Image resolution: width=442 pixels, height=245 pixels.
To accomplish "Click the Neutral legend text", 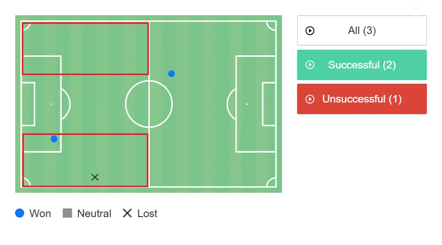I will point(94,214).
